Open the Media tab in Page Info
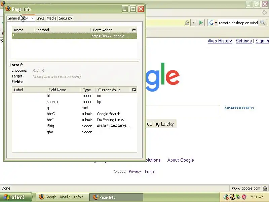The height and width of the screenshot is (202, 269). [51, 18]
